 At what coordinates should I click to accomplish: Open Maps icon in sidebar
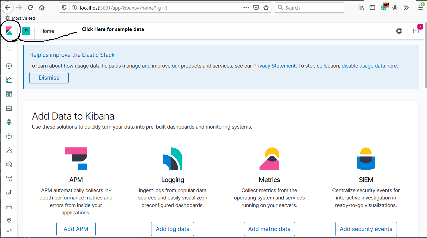[9, 122]
